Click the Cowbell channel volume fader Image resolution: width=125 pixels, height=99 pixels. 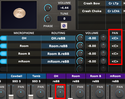tap(11, 97)
